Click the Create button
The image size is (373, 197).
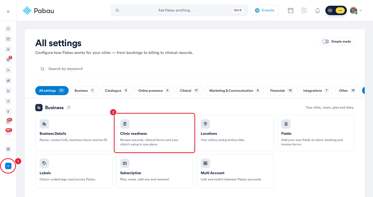coord(265,10)
